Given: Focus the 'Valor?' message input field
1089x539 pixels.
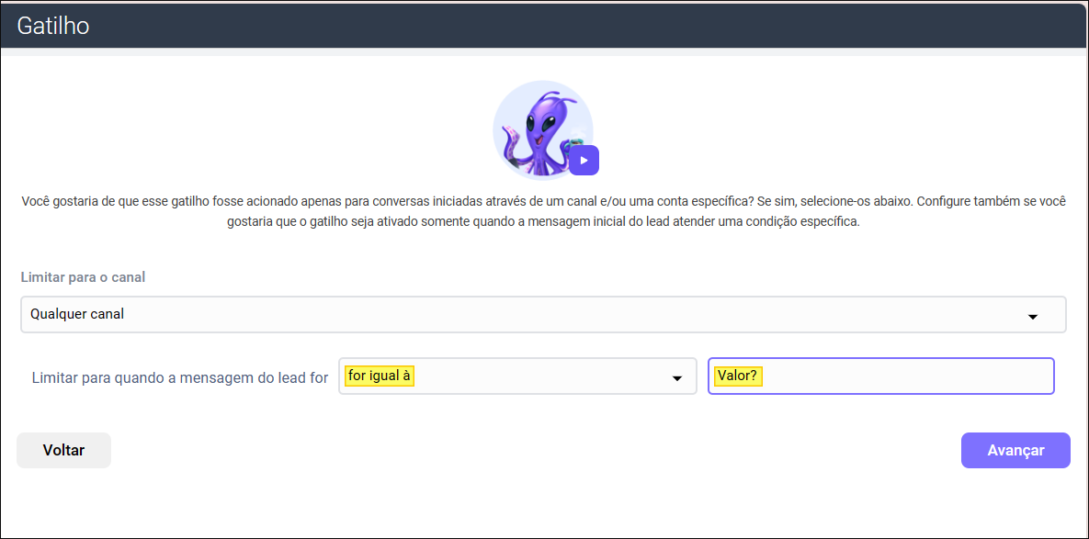Looking at the screenshot, I should pyautogui.click(x=879, y=376).
